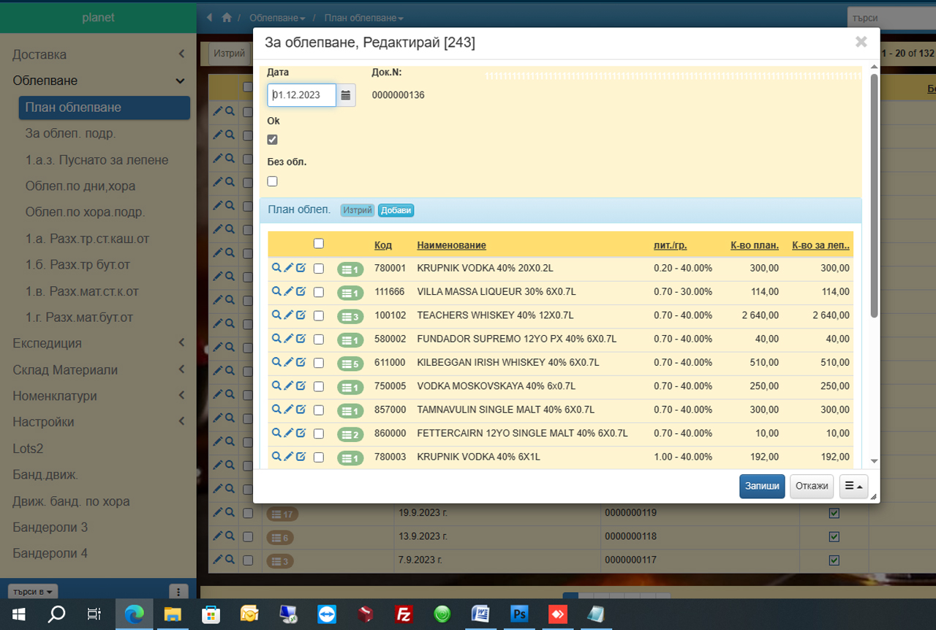This screenshot has height=630, width=936.
Task: Sort table by Наименование column header
Action: click(451, 245)
